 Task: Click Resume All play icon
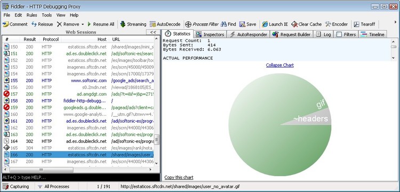[x=89, y=24]
